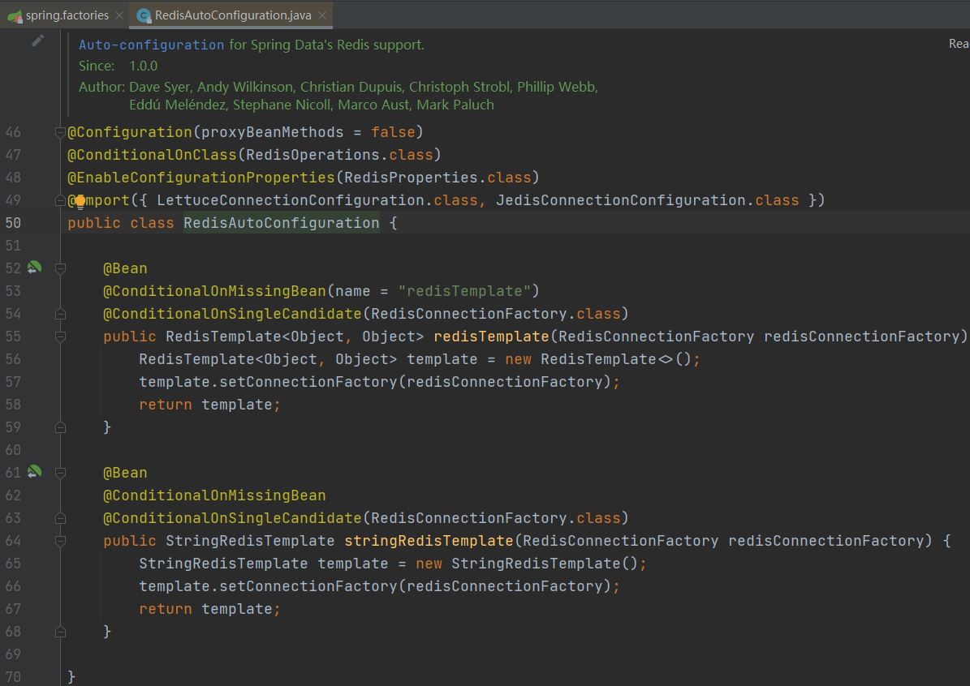
Task: Click the Spring bean gutter icon on line 52
Action: [x=35, y=268]
